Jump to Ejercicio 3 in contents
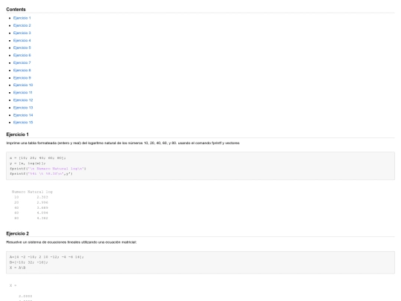 coord(22,33)
